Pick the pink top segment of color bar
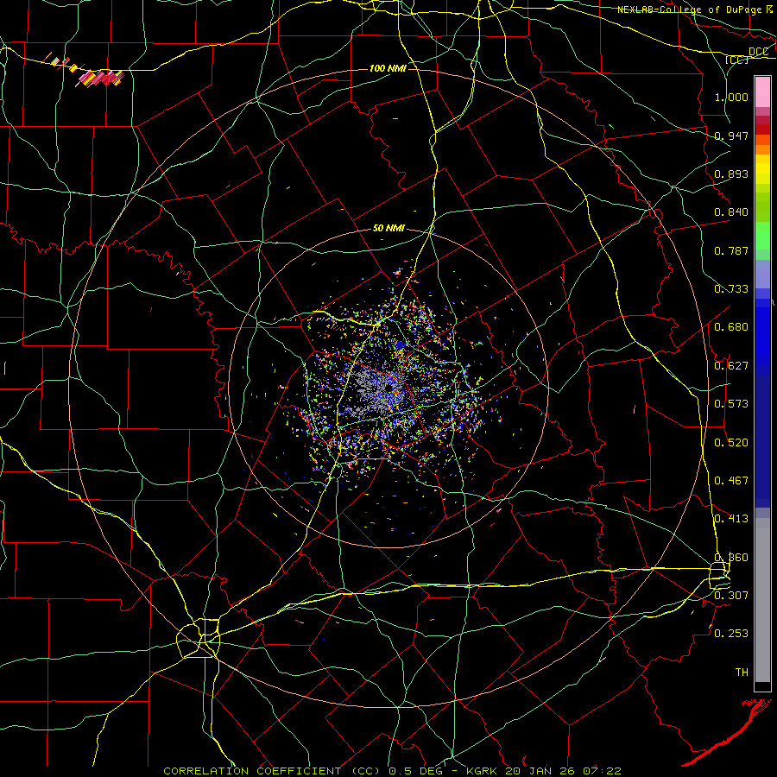This screenshot has width=777, height=777. [x=762, y=92]
